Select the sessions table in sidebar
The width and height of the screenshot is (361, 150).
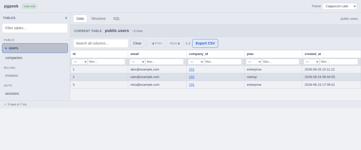(x=35, y=93)
